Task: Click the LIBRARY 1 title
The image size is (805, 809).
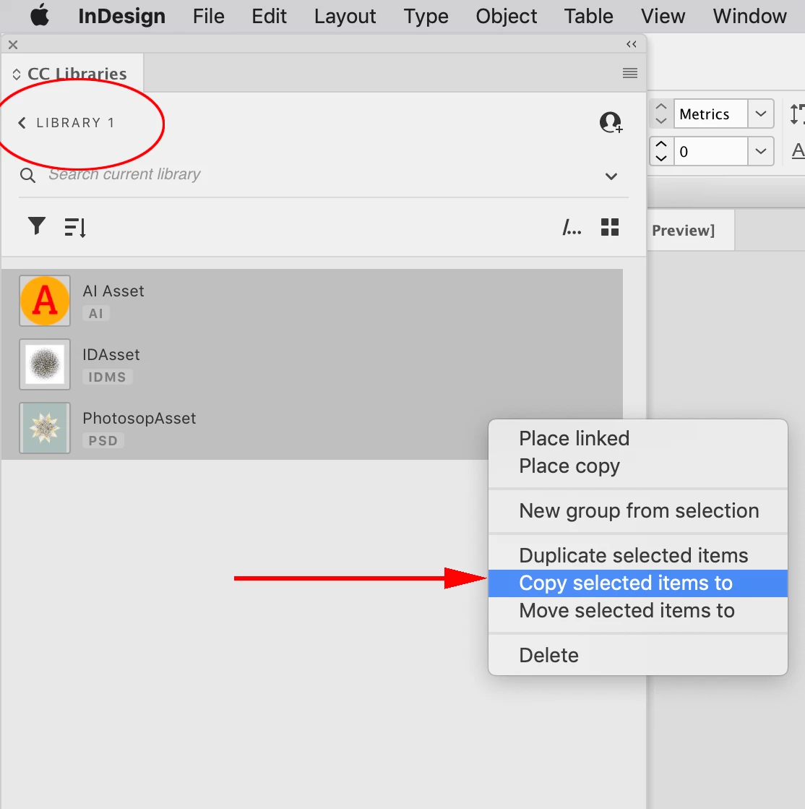Action: pyautogui.click(x=75, y=123)
